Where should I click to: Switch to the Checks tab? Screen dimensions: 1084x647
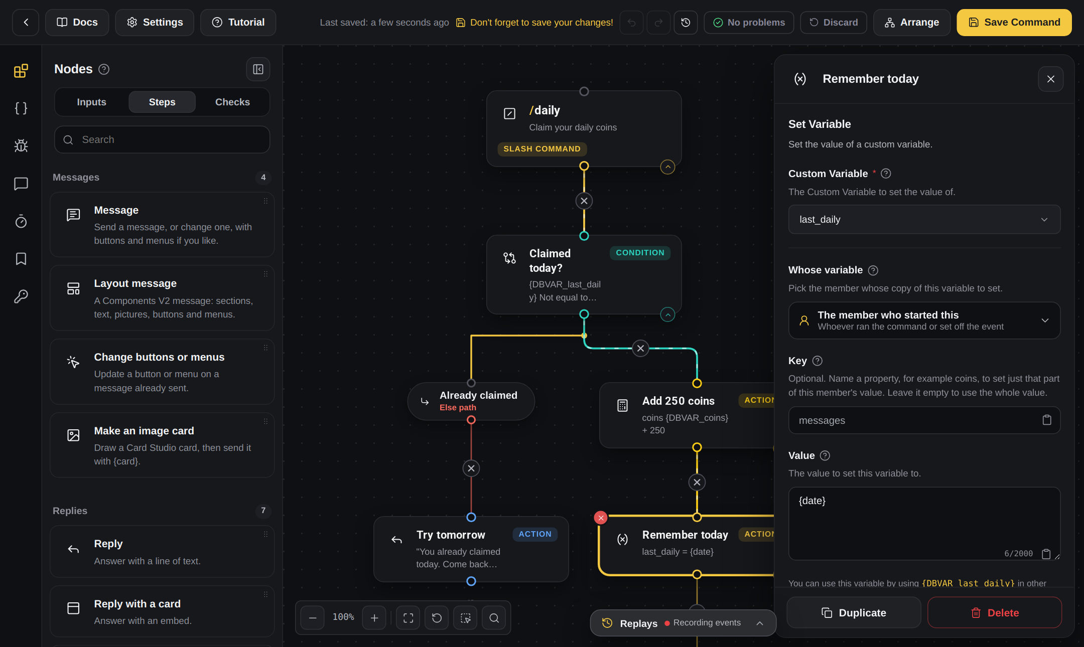(x=232, y=102)
